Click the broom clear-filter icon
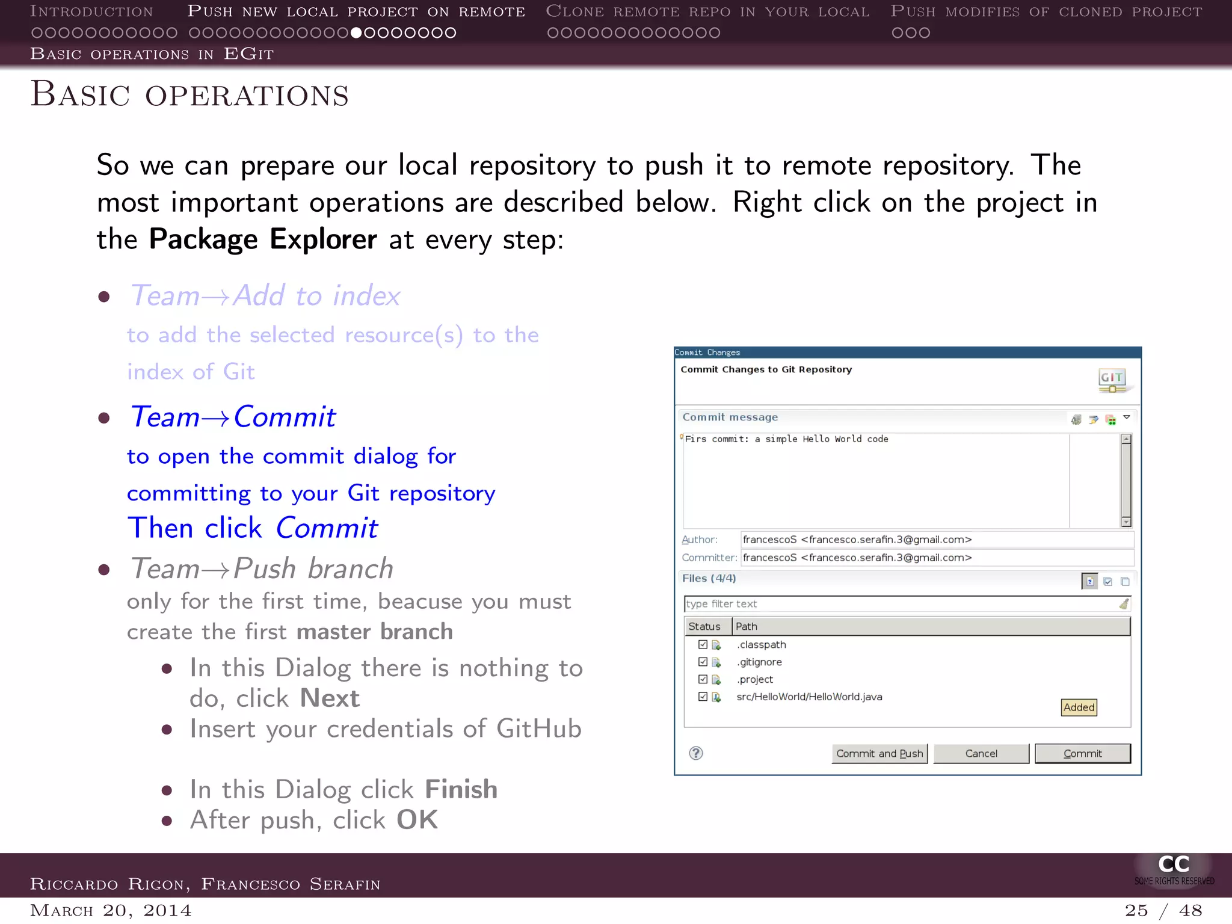This screenshot has width=1232, height=924. click(1124, 603)
